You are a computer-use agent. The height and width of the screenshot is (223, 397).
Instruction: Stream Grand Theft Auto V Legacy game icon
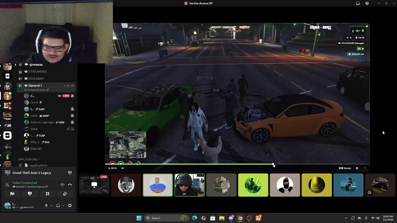pyautogui.click(x=70, y=173)
